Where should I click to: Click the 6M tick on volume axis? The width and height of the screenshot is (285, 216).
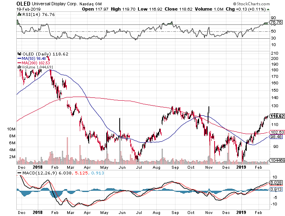(x=12, y=143)
